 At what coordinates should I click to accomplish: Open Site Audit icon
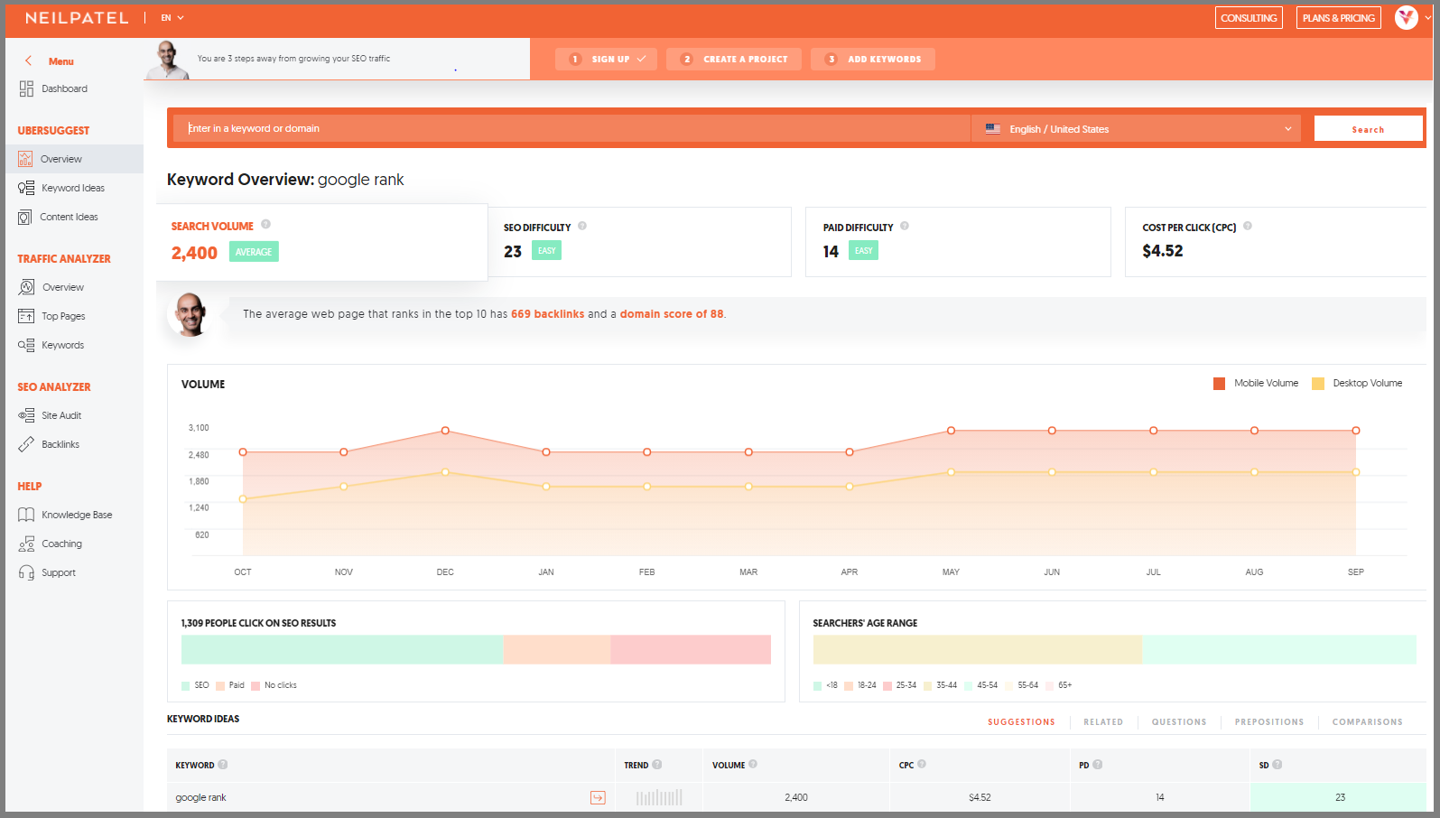tap(26, 415)
